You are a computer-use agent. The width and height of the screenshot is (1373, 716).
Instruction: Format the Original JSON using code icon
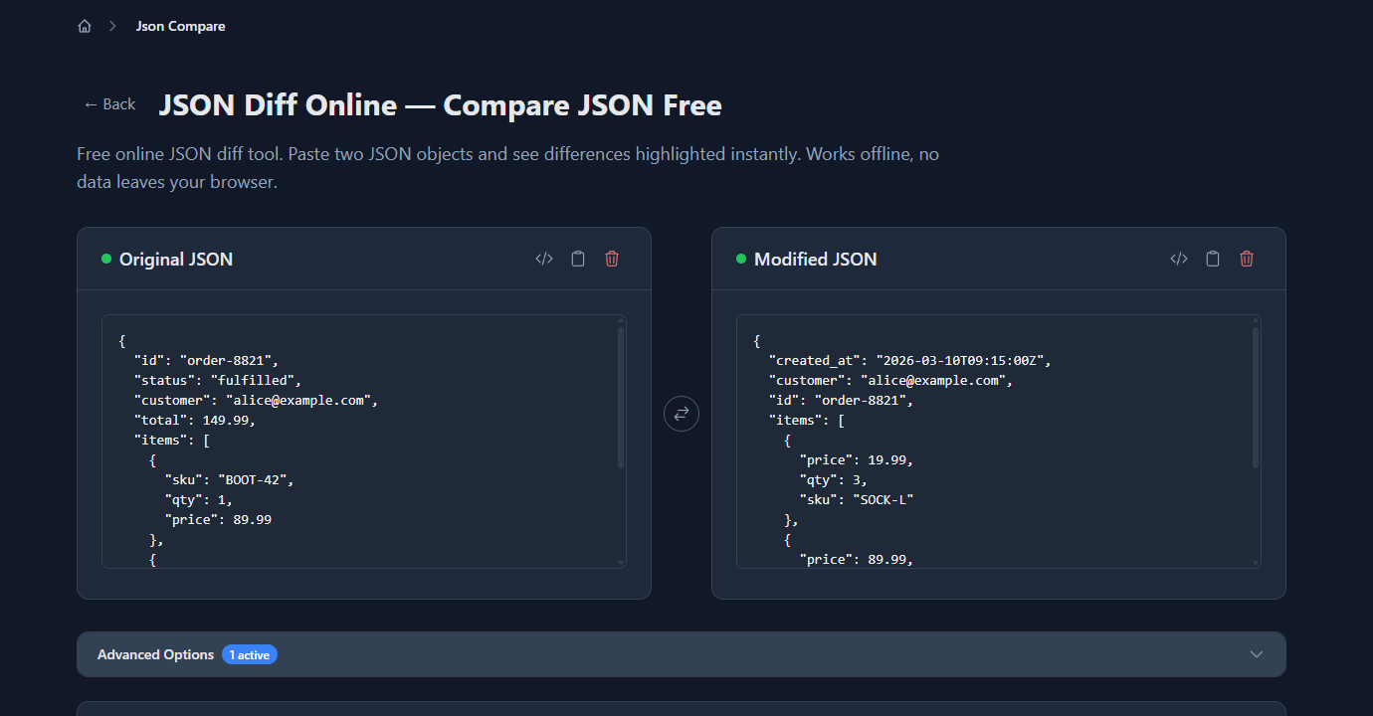click(x=543, y=258)
